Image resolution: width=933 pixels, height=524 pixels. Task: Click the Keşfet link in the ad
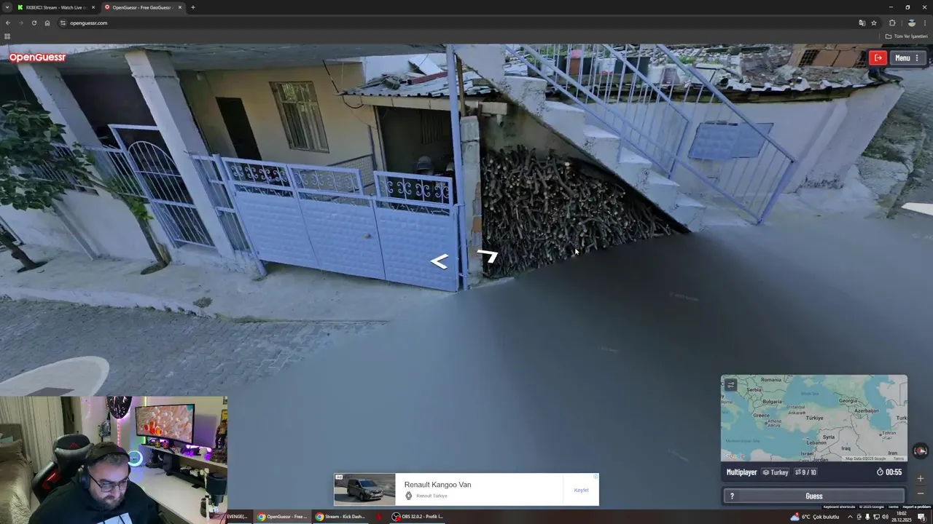pos(581,490)
